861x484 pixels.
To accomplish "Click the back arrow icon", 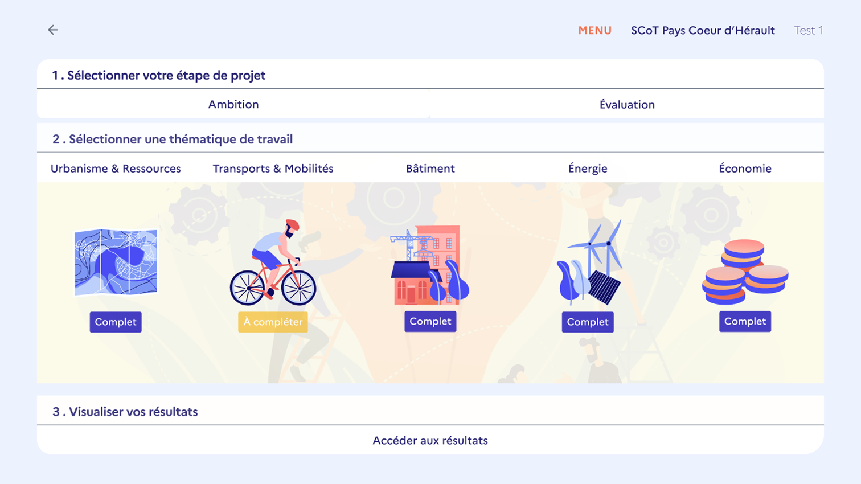I will pyautogui.click(x=53, y=30).
